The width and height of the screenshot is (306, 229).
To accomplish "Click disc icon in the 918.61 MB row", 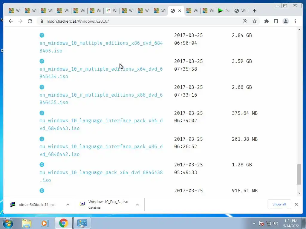I will pyautogui.click(x=42, y=191).
